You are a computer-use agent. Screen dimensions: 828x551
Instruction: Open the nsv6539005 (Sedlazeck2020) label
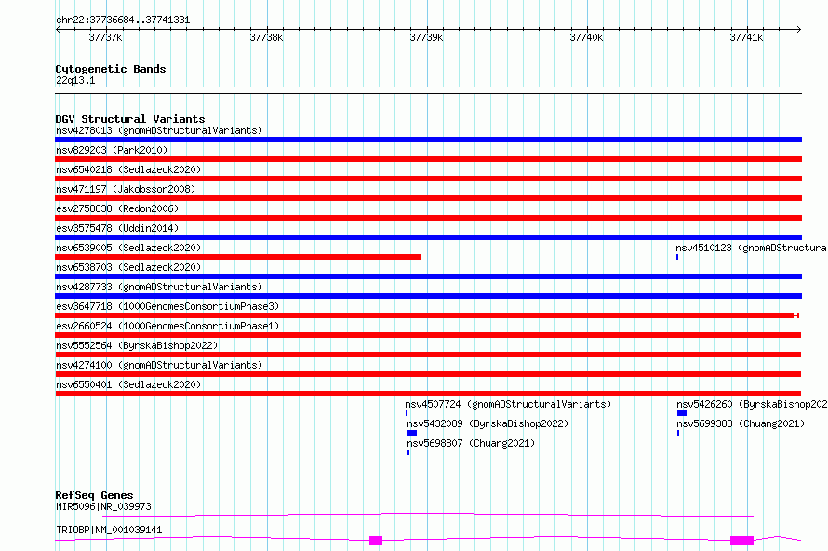128,248
